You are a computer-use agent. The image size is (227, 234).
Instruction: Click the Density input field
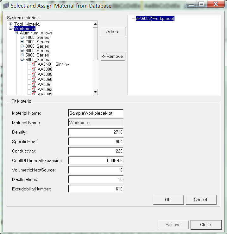[x=96, y=132]
